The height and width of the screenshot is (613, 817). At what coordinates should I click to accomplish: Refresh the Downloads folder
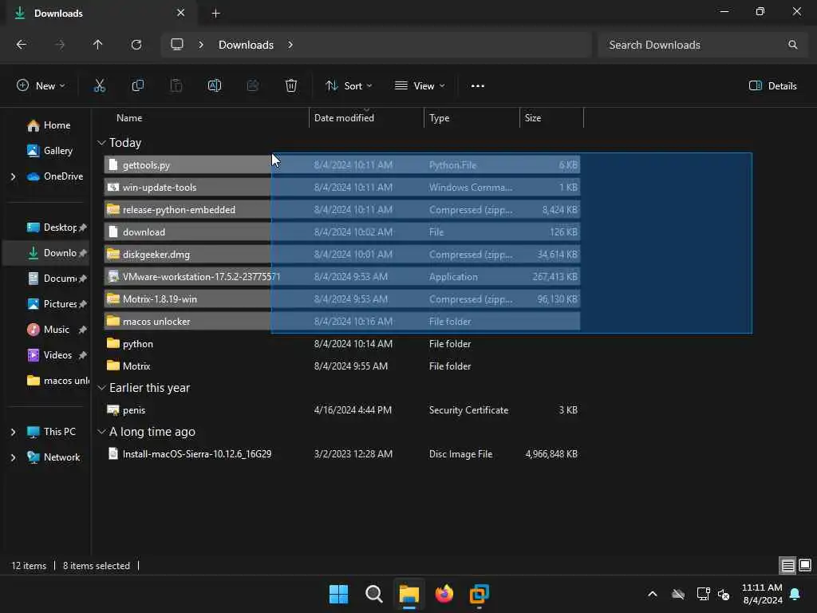coord(136,45)
